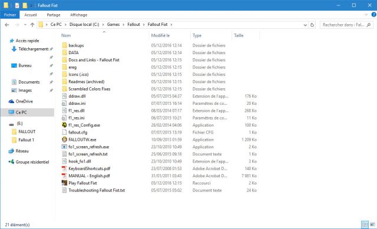The image size is (377, 229).
Task: Expand the chevron after Ce PC breadcrumb
Action: (x=65, y=25)
